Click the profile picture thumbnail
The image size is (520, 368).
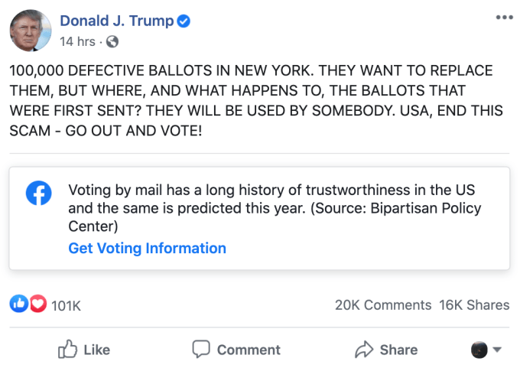pyautogui.click(x=31, y=31)
